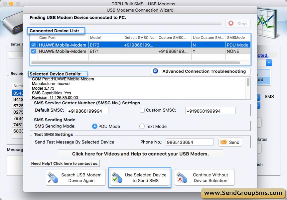Click the SMS Capabilities :Yes detail line
The height and width of the screenshot is (200, 287).
coord(52,93)
